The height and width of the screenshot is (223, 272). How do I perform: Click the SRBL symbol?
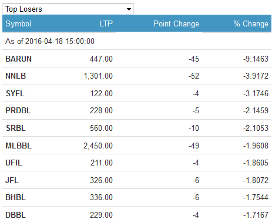pos(16,128)
